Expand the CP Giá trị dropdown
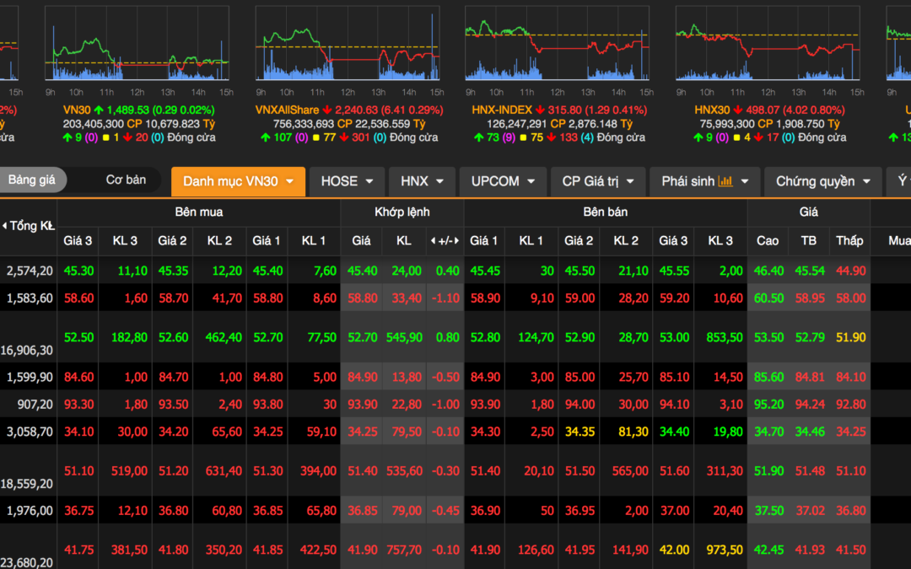 click(x=598, y=181)
